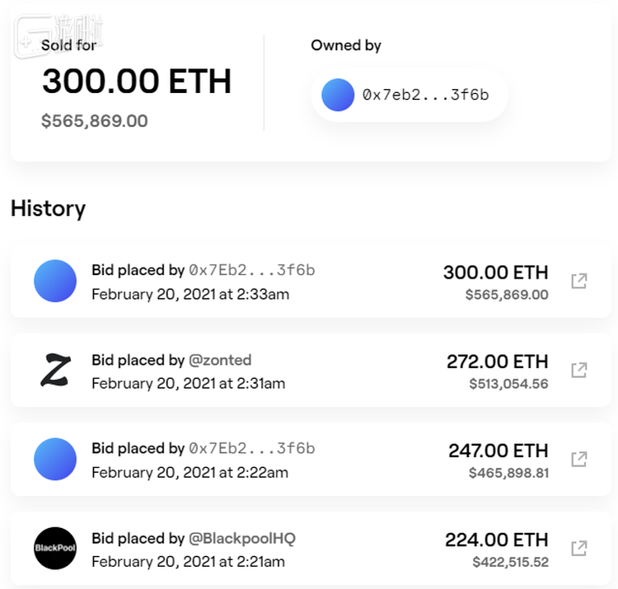
Task: Open 0x7Eb2...3f6b address in 2:22am bid
Action: pos(251,448)
